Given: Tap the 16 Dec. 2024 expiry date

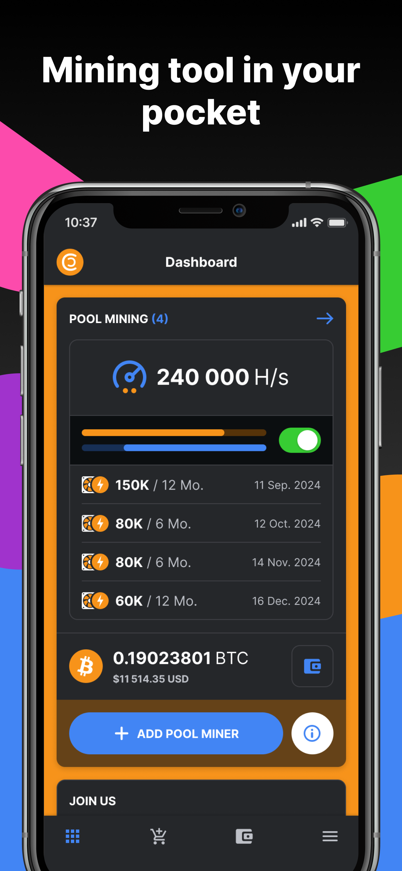Looking at the screenshot, I should point(286,600).
